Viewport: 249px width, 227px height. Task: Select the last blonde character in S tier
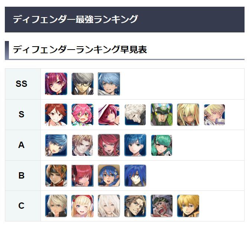[x=214, y=114]
